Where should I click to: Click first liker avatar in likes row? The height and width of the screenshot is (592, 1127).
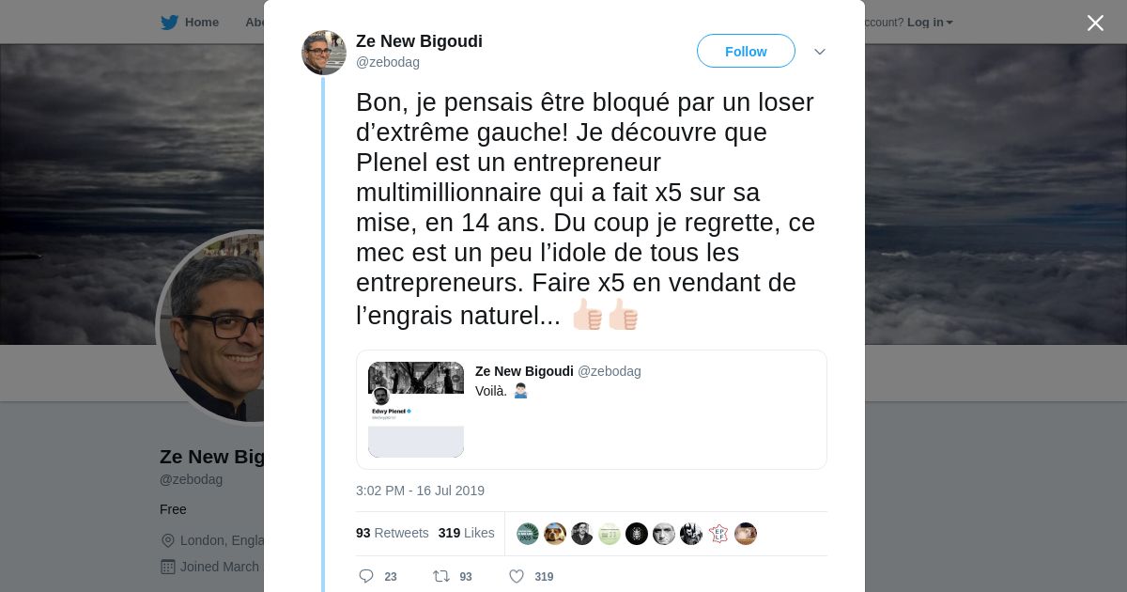pos(528,534)
